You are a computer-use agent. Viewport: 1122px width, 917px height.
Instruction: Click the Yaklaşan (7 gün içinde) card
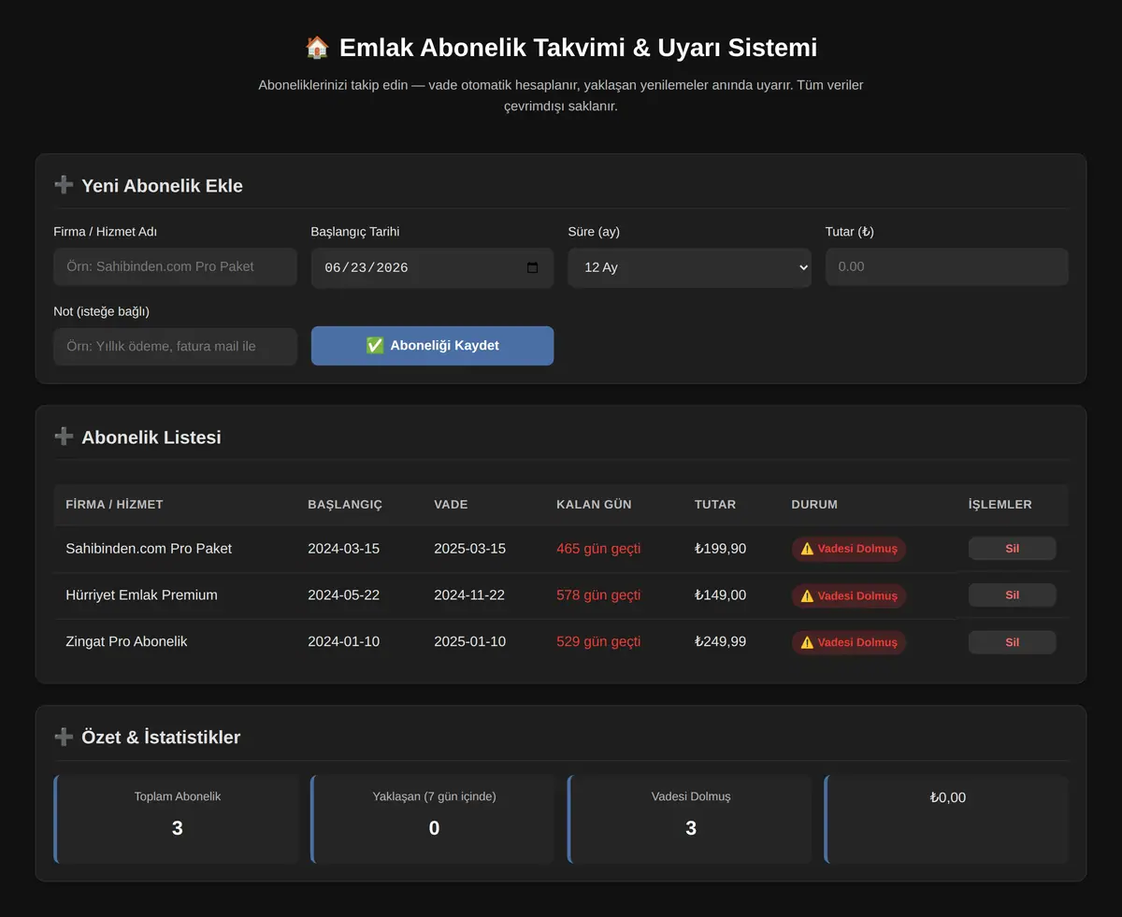433,819
